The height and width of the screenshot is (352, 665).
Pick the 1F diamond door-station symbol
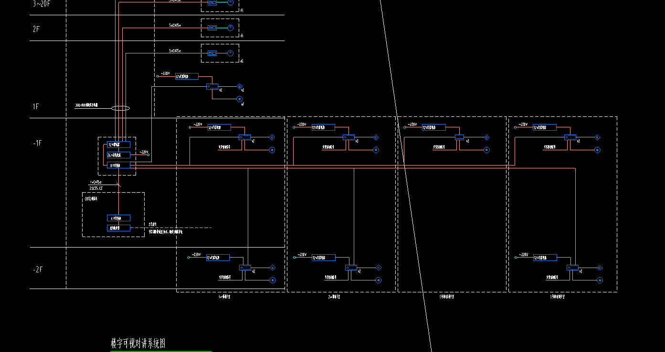point(240,87)
